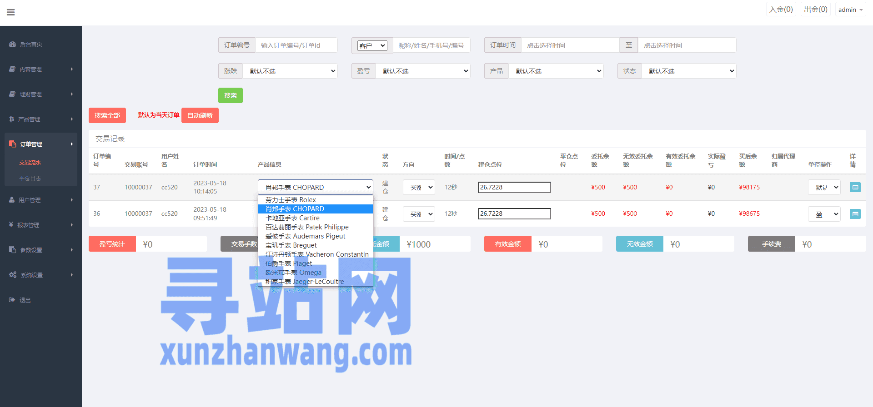873x407 pixels.
Task: Expand the 理财管理 menu arrow
Action: pyautogui.click(x=72, y=94)
